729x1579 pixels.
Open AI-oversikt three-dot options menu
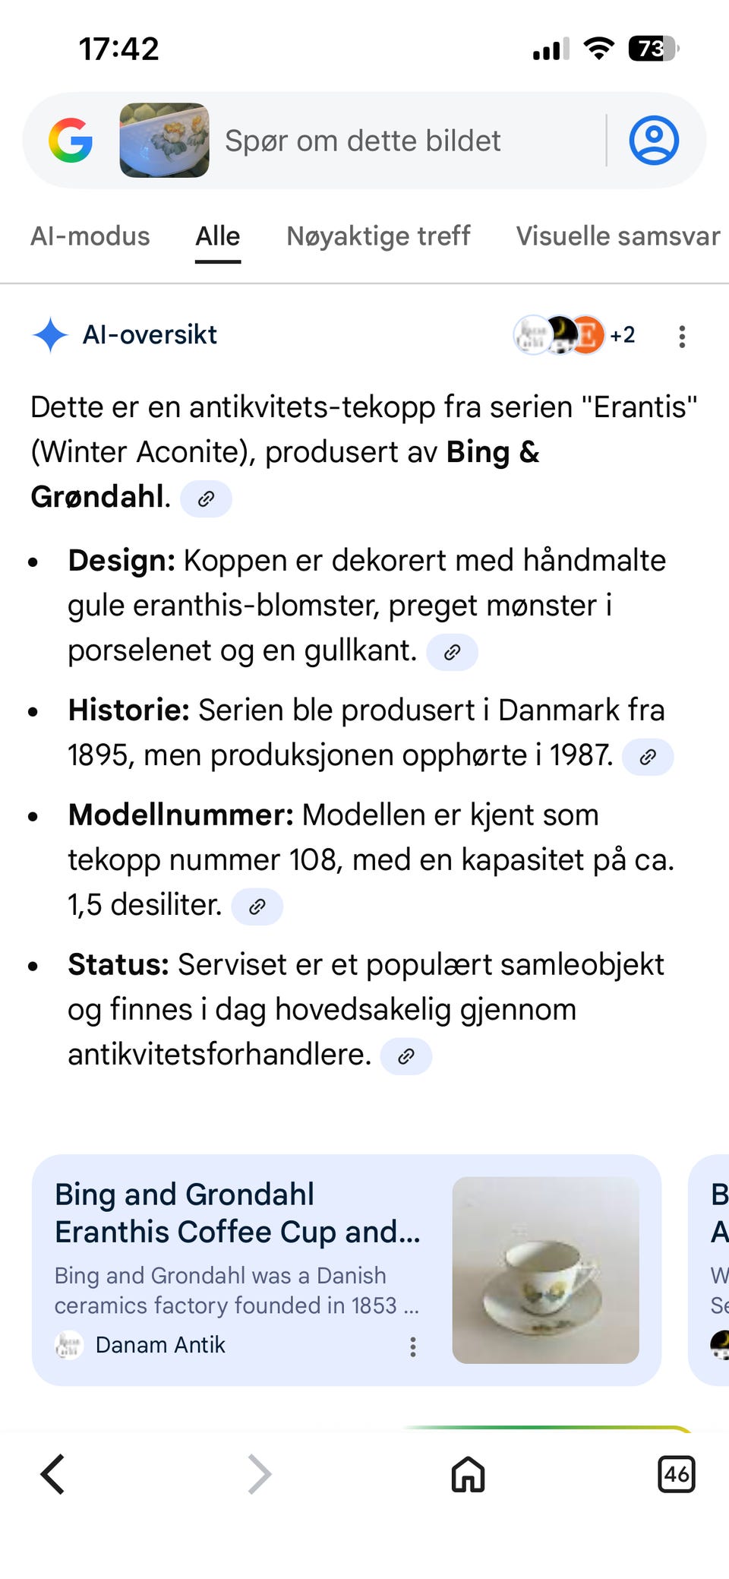coord(682,336)
